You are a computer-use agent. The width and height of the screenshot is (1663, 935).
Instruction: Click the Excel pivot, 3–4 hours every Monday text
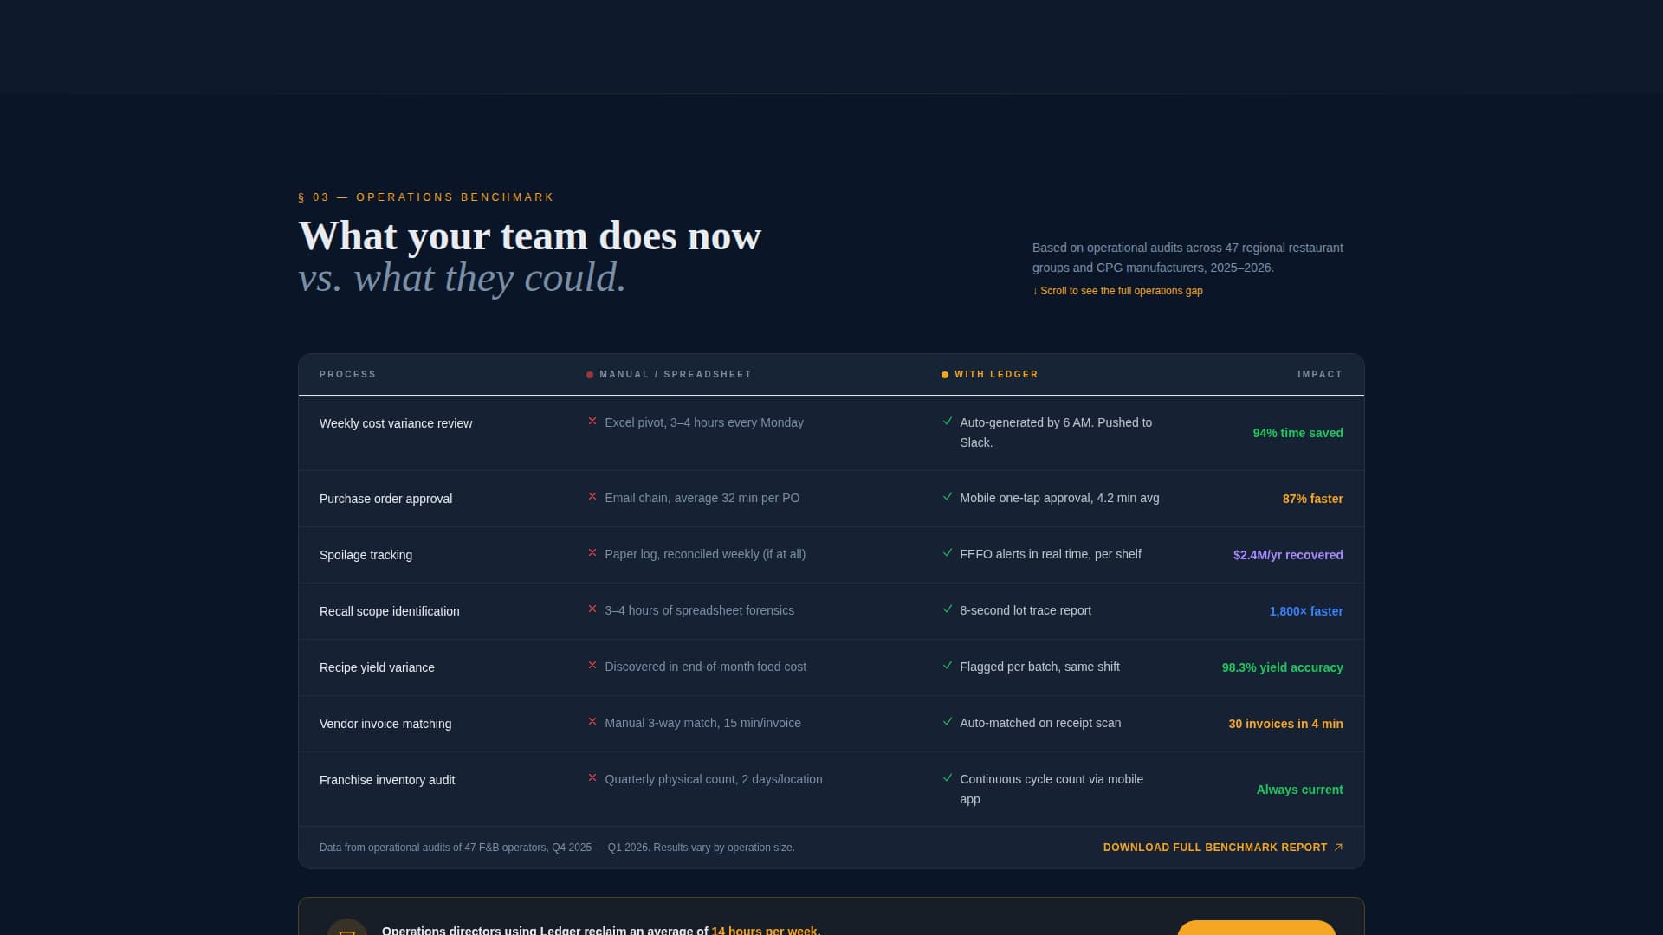coord(704,422)
